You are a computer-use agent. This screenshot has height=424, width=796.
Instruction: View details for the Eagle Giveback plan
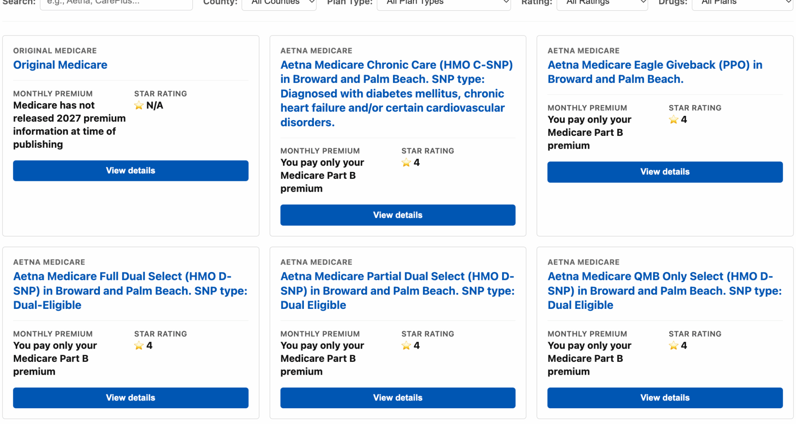point(665,172)
